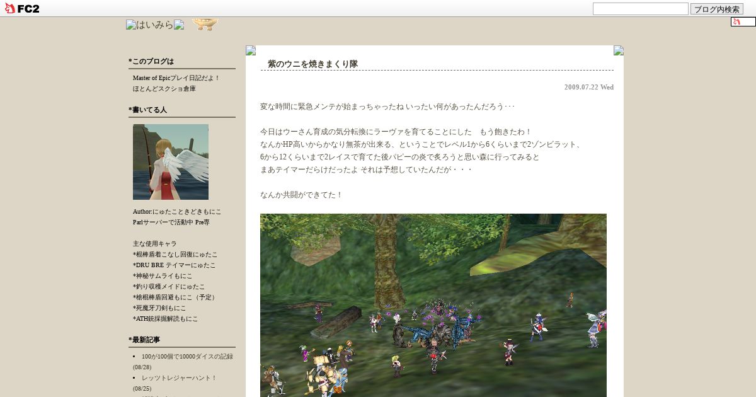This screenshot has height=397, width=756.
Task: Click the text Parlサーバーで活動中 Pre専
Action: [x=171, y=222]
